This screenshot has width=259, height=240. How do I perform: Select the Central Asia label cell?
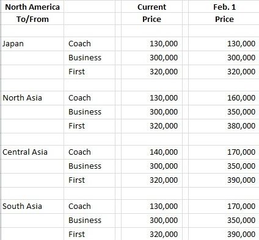[32, 152]
